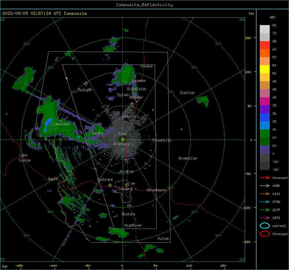Click the cyan 27ZW arrow icon

pyautogui.click(x=265, y=202)
